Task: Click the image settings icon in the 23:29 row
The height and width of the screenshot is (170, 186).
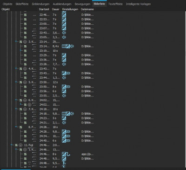Action: click(x=64, y=55)
